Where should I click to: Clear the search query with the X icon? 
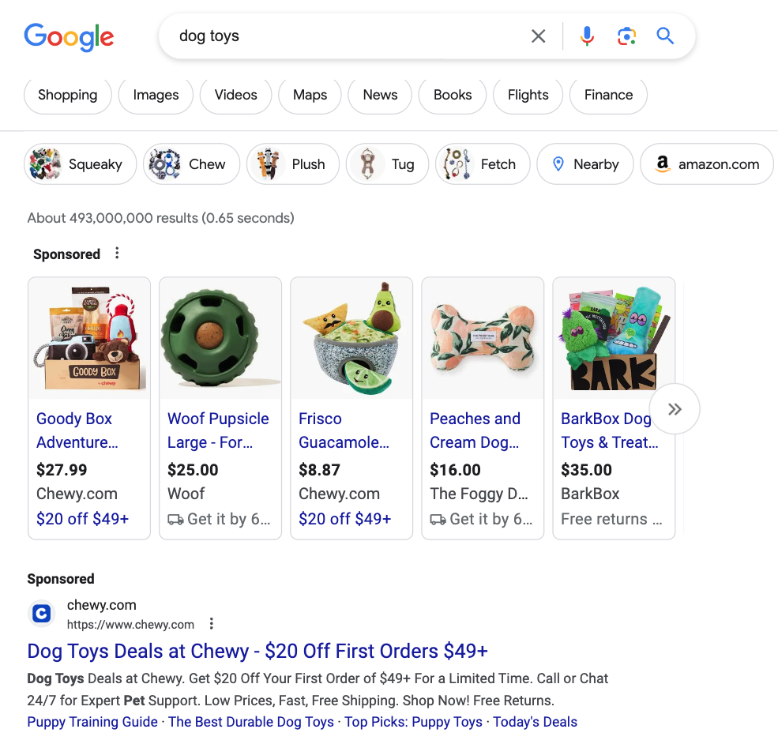tap(539, 36)
